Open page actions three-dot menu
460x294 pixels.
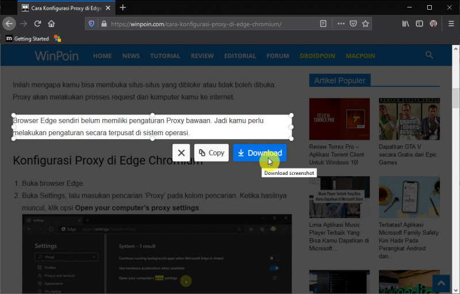[340, 24]
